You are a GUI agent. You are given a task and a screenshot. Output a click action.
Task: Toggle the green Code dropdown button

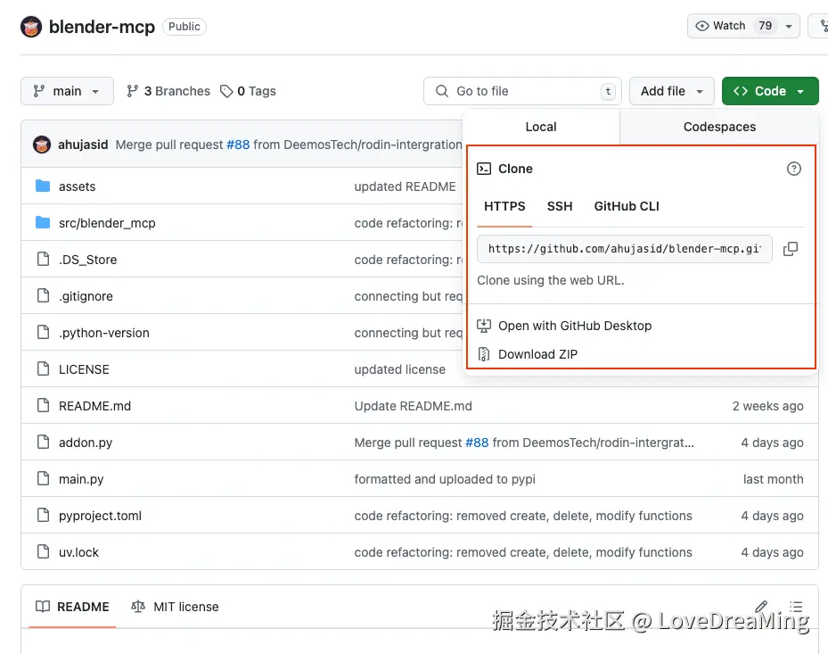point(770,91)
